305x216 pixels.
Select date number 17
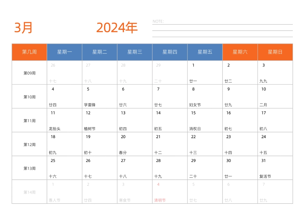(264, 113)
